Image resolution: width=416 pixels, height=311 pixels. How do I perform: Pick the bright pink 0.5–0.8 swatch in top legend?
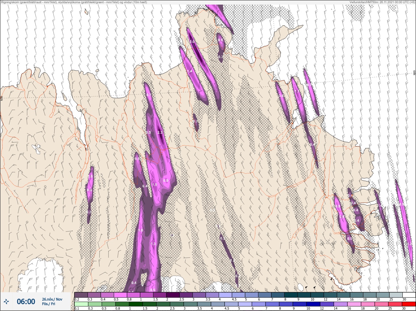coord(120,295)
